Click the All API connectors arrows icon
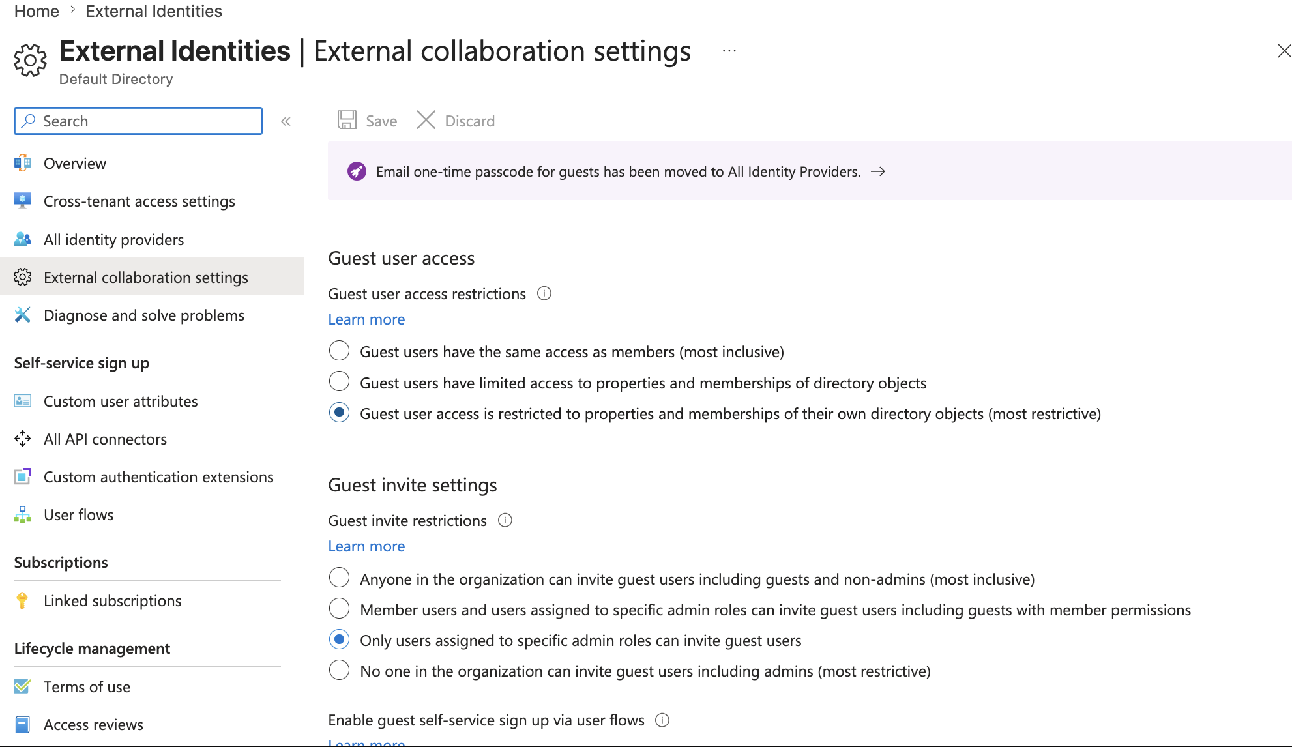 coord(23,439)
